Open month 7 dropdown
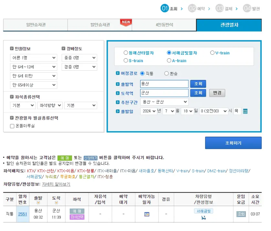Viewport: 271px width, 231px height. pos(169,111)
